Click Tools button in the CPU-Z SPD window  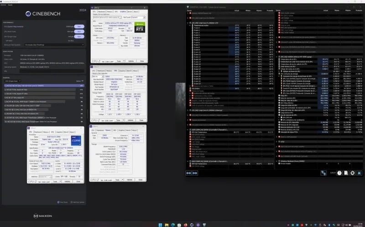(x=118, y=120)
